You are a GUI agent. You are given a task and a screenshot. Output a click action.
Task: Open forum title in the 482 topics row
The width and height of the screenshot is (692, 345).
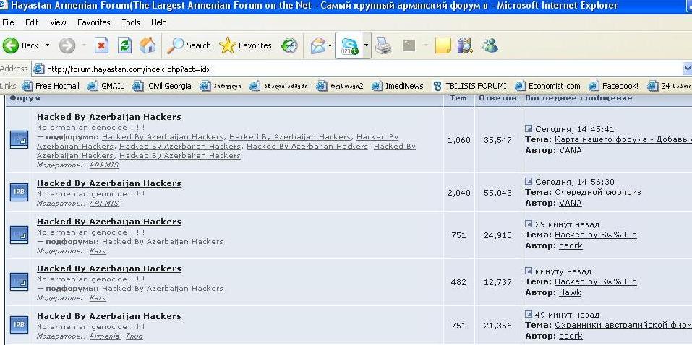point(109,268)
